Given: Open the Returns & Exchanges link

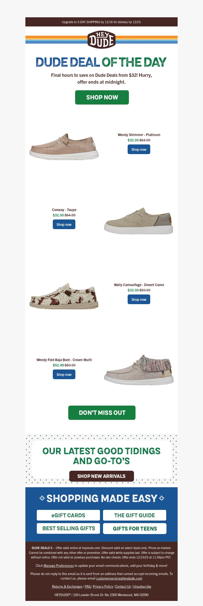Looking at the screenshot, I should [x=67, y=586].
